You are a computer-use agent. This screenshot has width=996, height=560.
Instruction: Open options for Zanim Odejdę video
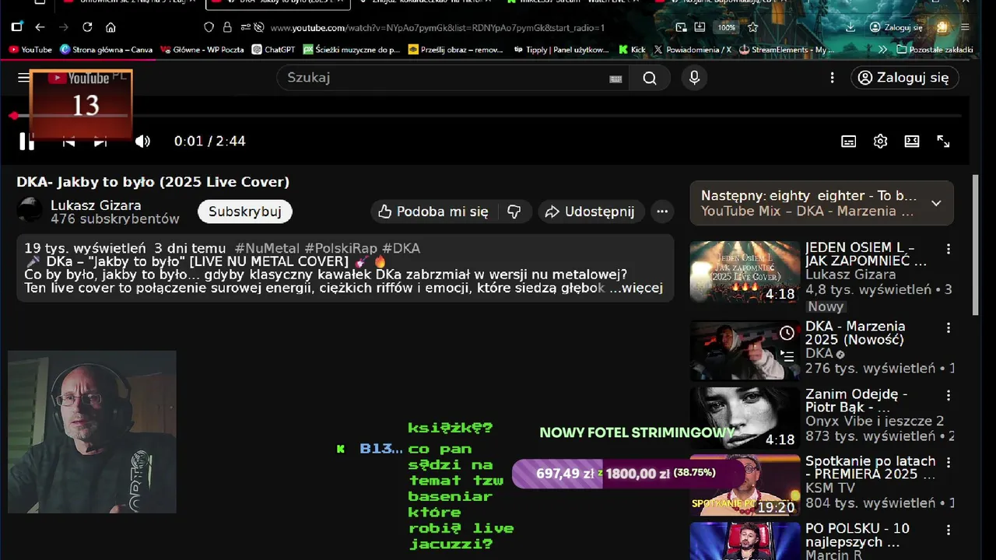point(948,395)
